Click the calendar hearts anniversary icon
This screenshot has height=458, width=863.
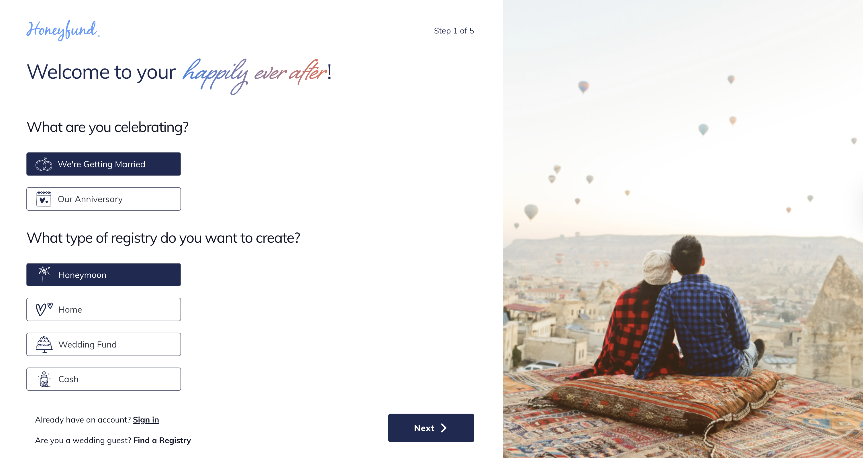[x=44, y=199]
